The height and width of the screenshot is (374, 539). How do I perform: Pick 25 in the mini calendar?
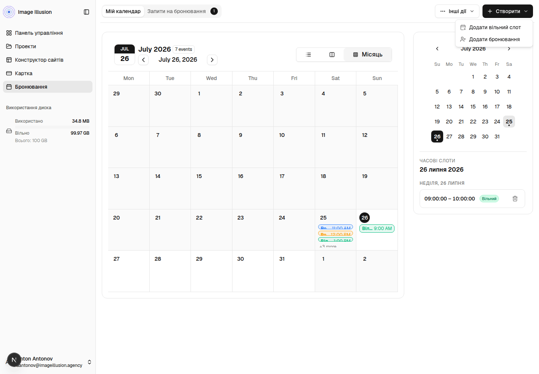(x=509, y=122)
